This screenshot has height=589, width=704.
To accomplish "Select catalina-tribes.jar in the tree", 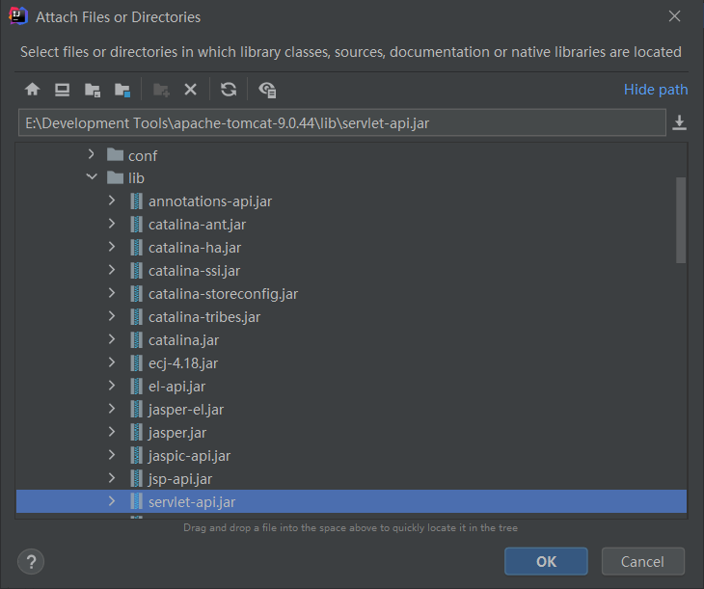I will pos(204,317).
